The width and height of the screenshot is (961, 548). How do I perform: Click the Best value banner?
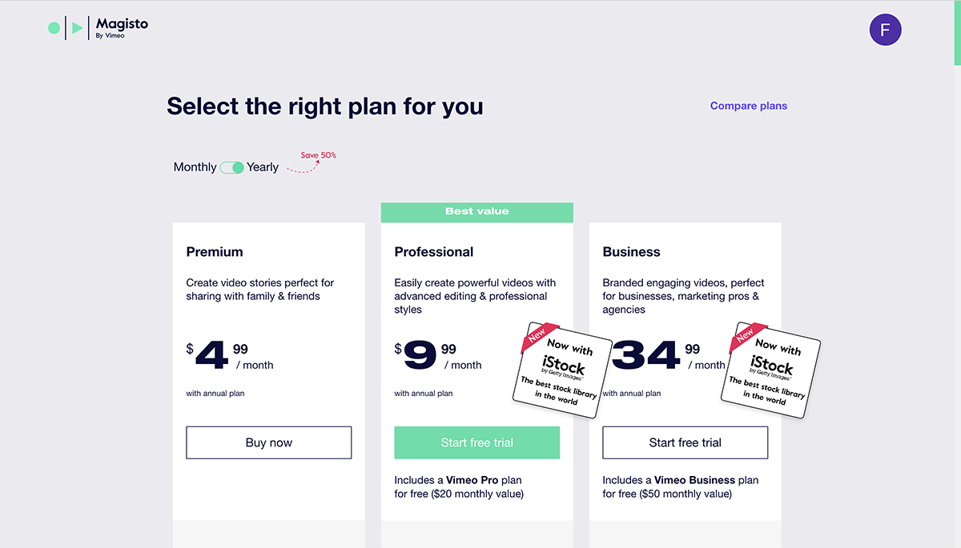(476, 212)
